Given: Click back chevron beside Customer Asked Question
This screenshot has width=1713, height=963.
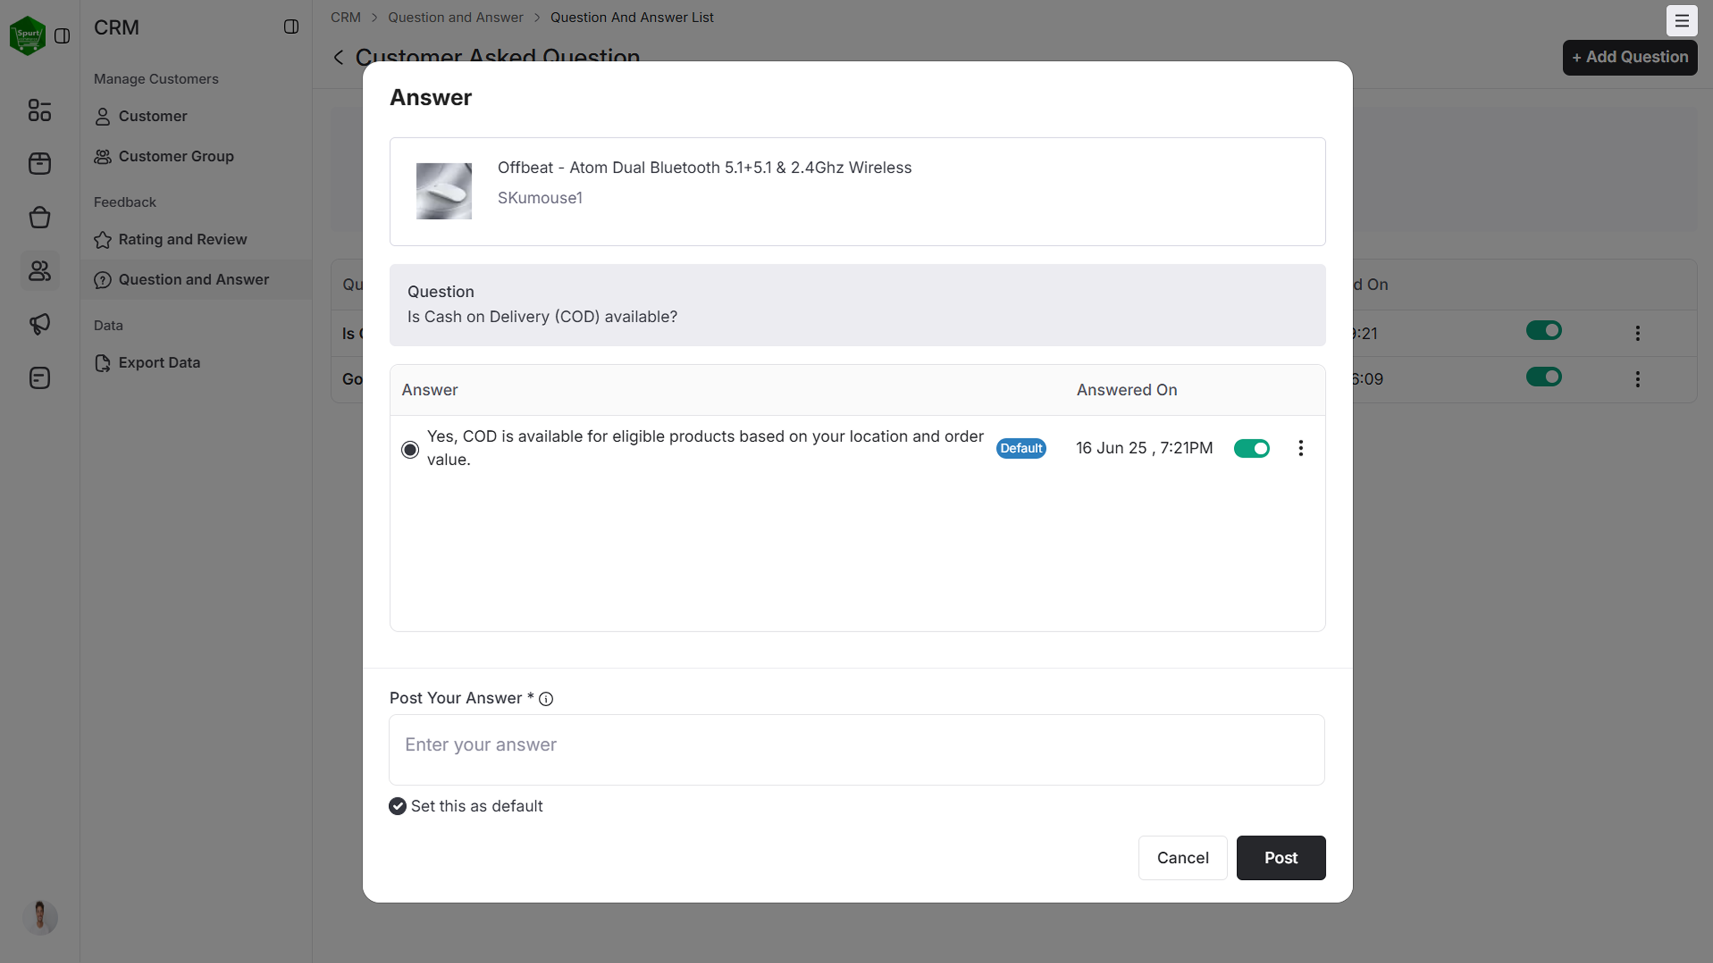Looking at the screenshot, I should 338,58.
